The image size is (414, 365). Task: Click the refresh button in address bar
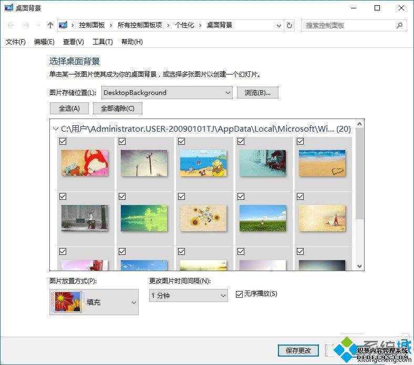(x=289, y=26)
